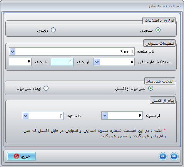Screen dimensions: 184x167
Task: Open ستون شماره تلفن dropdown arrow
Action: pyautogui.click(x=97, y=62)
